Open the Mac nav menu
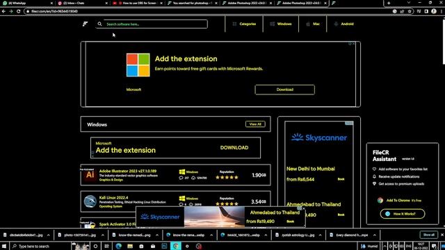Screen dimensions: 445x250 313,24
